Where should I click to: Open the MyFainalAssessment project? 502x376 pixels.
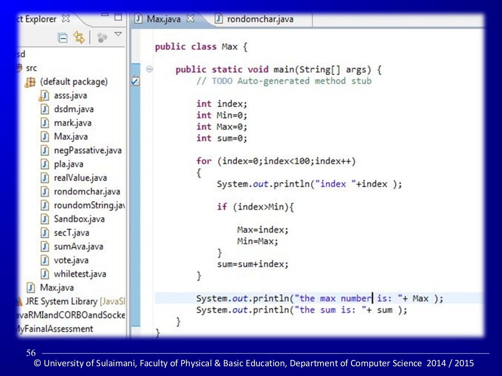[55, 329]
